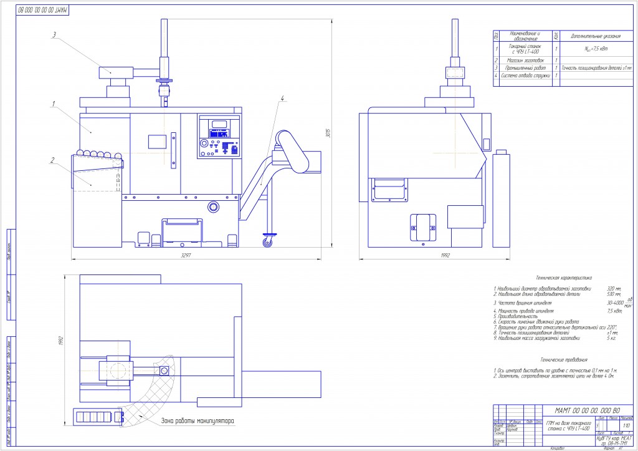Click the "Промышленный робот" table cell
This screenshot has height=451, width=638.
(x=525, y=68)
